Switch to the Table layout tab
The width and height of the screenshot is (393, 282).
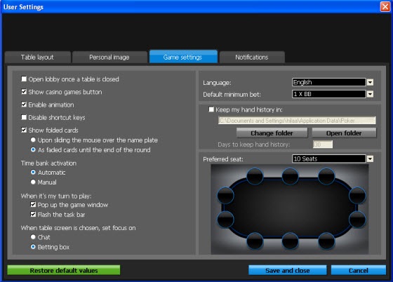(x=37, y=57)
